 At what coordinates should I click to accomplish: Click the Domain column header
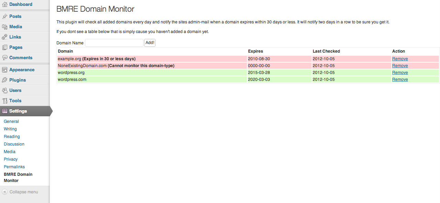pyautogui.click(x=65, y=51)
